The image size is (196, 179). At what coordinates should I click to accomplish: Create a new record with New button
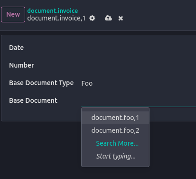pyautogui.click(x=13, y=14)
